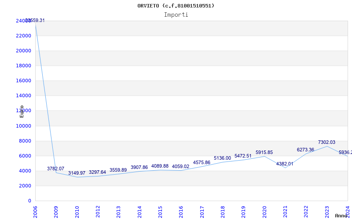
Task: Click the Importi subtitle
Action: coord(176,15)
